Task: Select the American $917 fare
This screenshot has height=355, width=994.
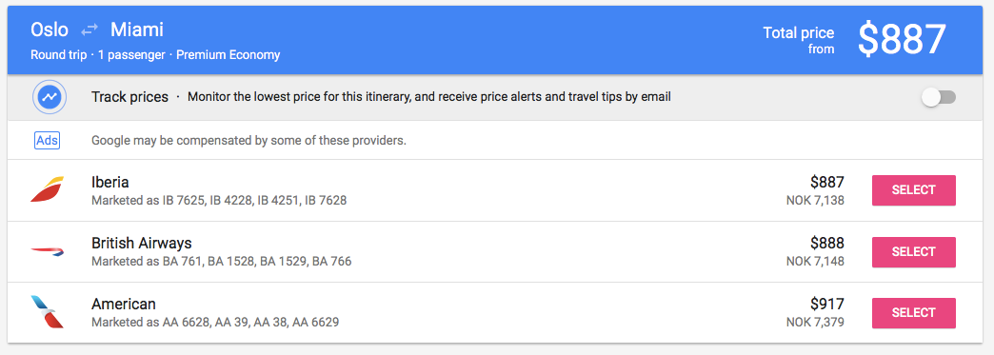Action: pyautogui.click(x=913, y=312)
